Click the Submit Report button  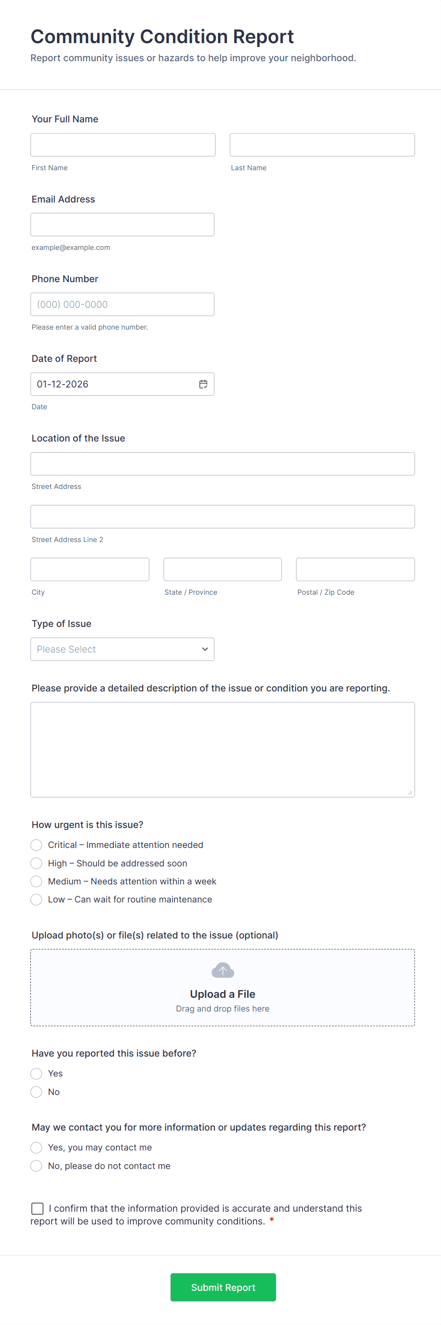[x=223, y=1287]
